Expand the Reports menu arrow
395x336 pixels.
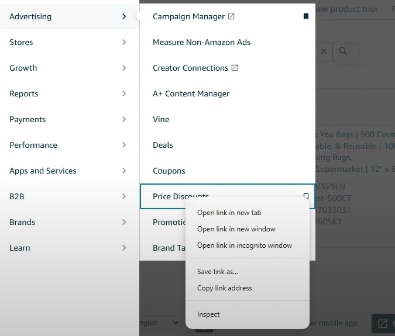pyautogui.click(x=124, y=93)
